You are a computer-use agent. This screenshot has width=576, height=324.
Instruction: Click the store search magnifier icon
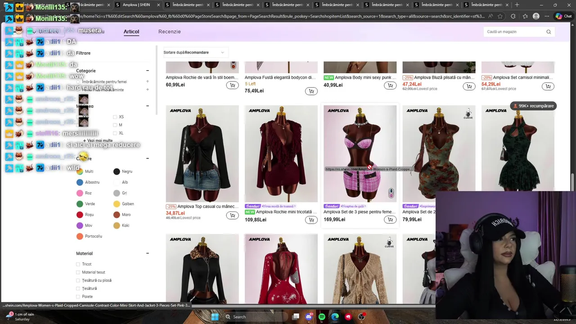click(x=549, y=32)
